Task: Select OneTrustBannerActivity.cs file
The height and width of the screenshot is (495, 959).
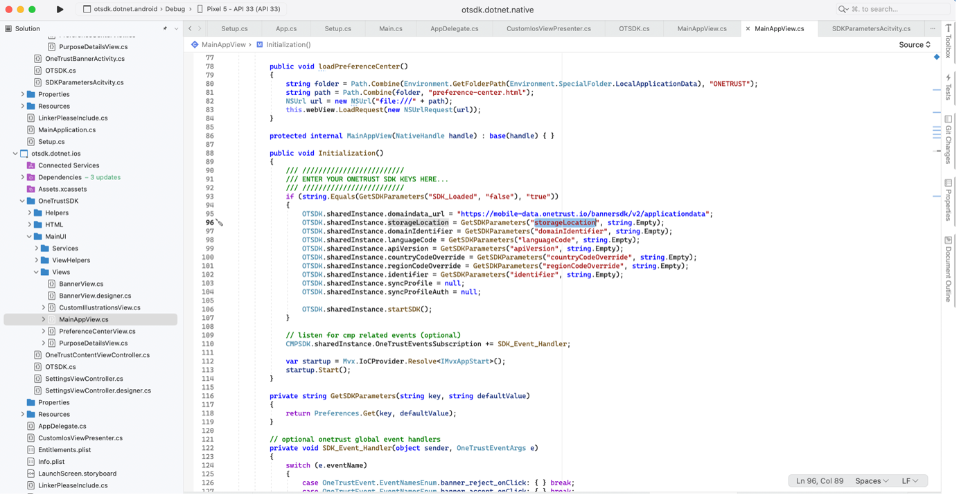Action: [x=85, y=59]
